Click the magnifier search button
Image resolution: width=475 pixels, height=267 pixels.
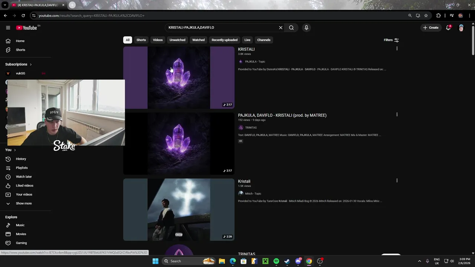(x=291, y=27)
